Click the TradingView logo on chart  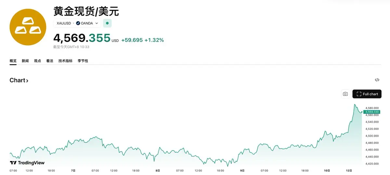27,163
